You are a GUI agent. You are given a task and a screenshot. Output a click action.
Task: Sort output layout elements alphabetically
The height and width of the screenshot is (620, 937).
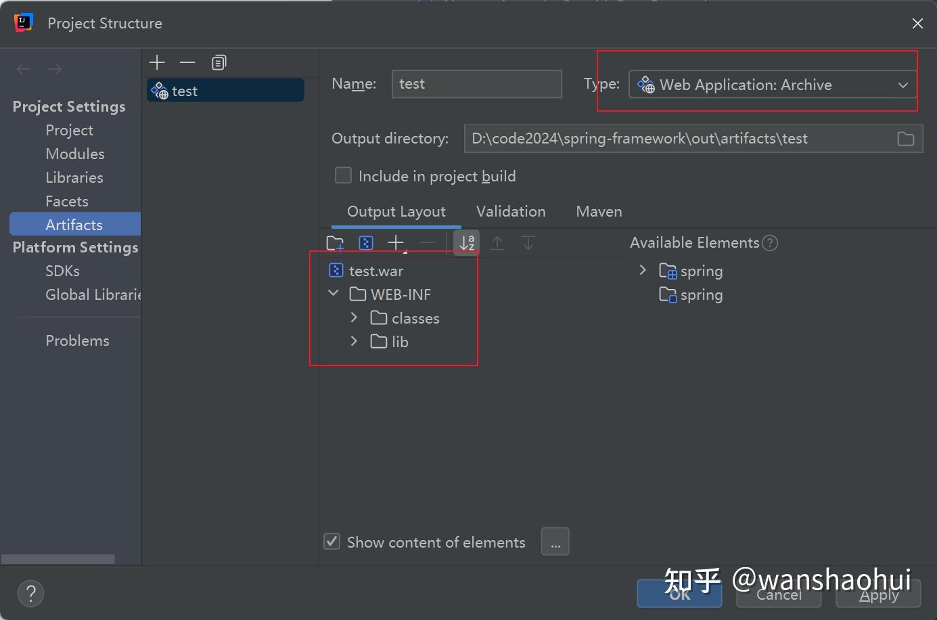point(466,242)
